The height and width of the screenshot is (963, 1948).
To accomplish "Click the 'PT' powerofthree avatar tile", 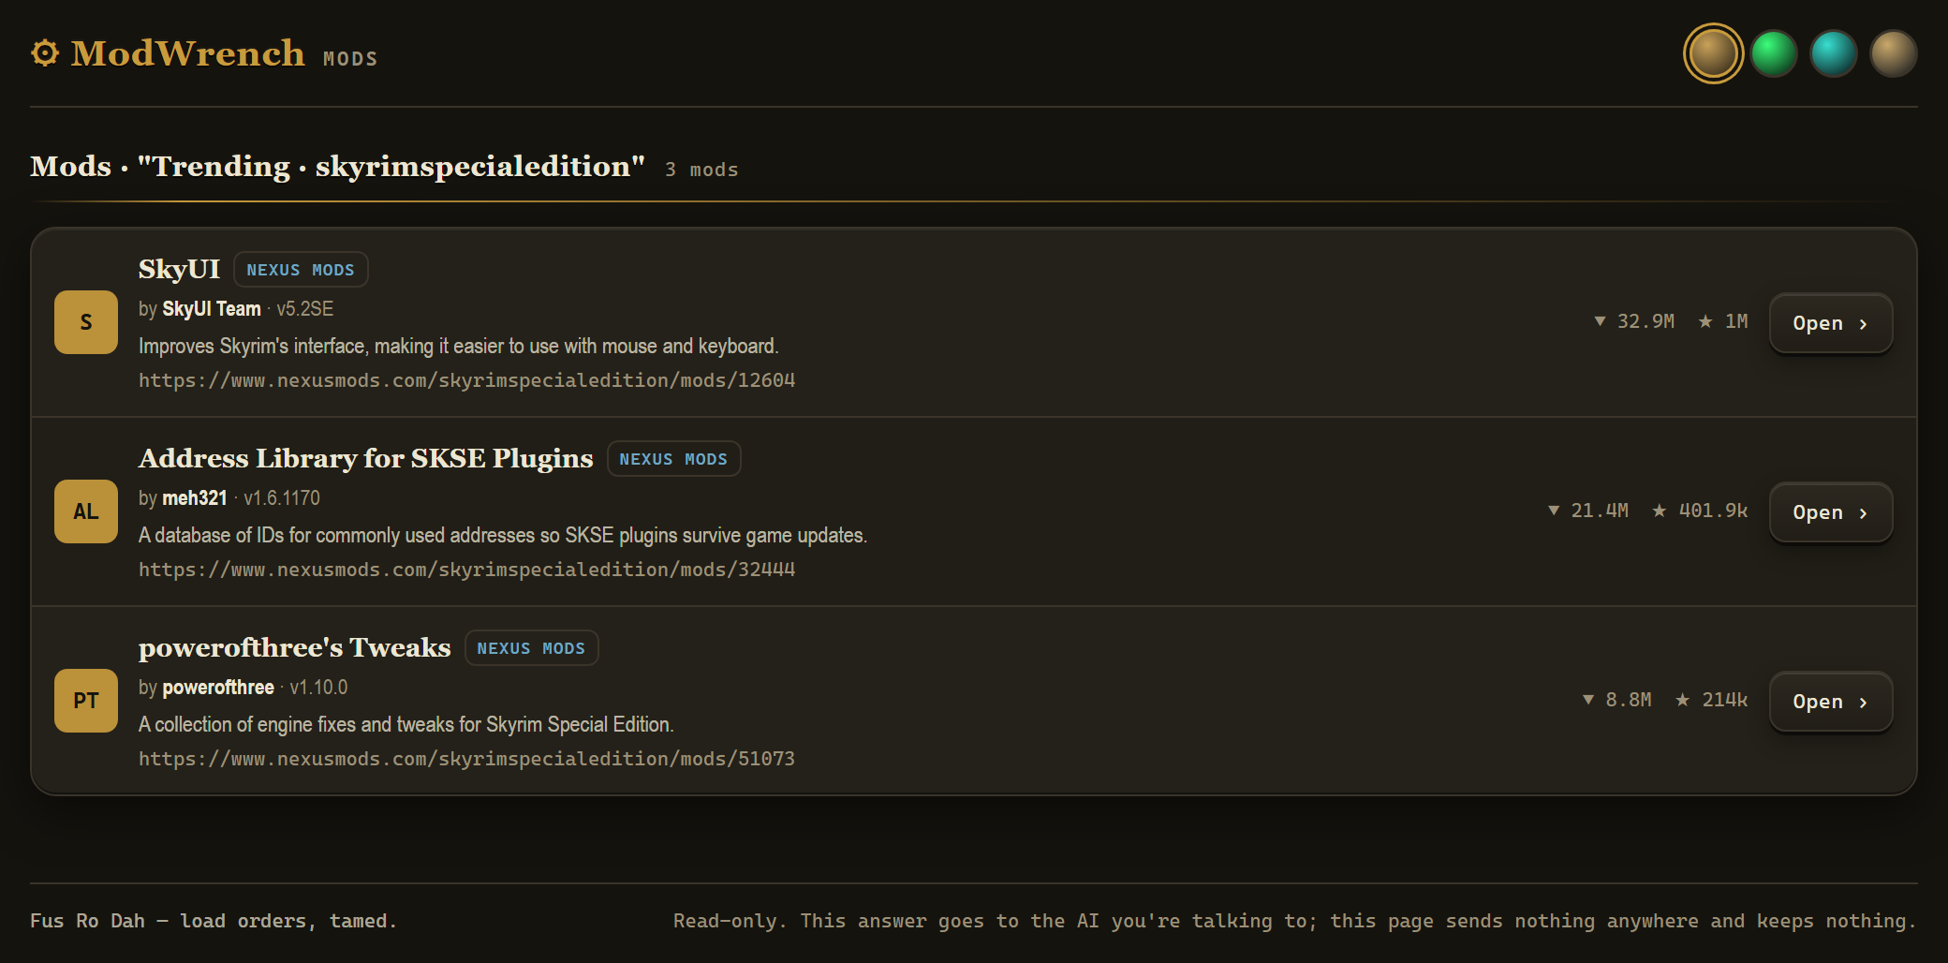I will point(86,701).
